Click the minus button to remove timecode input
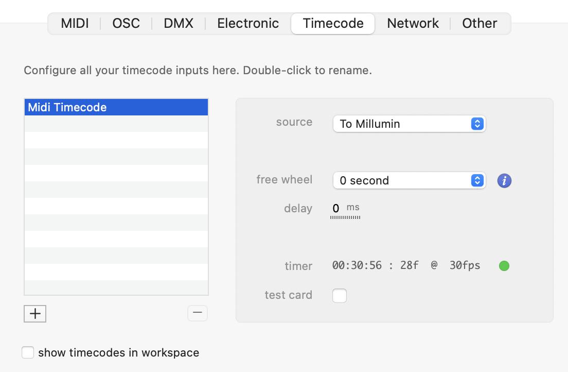Screen dimensions: 568x372 198,313
